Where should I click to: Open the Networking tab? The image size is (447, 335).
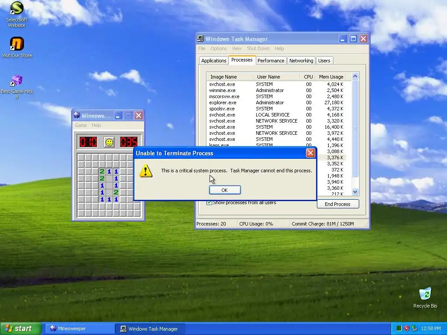[x=301, y=60]
